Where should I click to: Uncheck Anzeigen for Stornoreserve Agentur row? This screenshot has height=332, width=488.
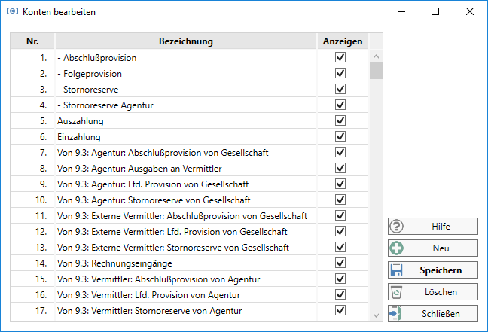click(x=340, y=105)
